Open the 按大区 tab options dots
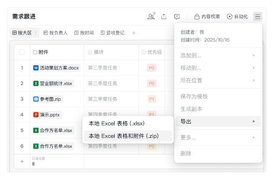The image size is (276, 177). 35,33
